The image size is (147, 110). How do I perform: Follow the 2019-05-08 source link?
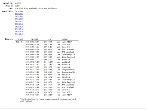click(x=19, y=16)
